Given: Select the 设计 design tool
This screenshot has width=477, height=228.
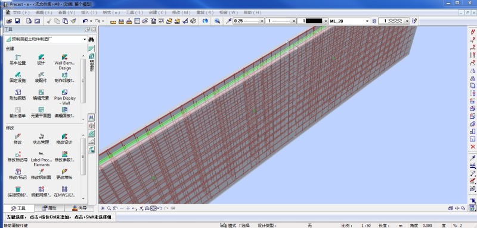Looking at the screenshot, I should coord(41,59).
